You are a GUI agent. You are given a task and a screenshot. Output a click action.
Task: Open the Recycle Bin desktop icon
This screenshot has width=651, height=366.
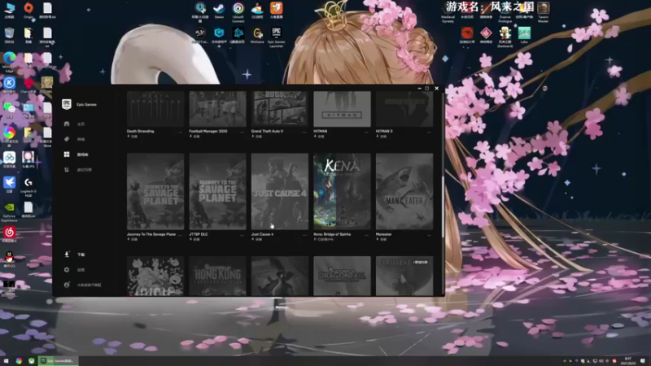[9, 35]
